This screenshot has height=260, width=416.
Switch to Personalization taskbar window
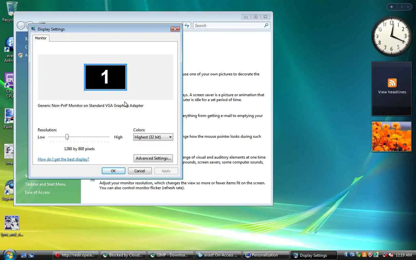click(266, 255)
